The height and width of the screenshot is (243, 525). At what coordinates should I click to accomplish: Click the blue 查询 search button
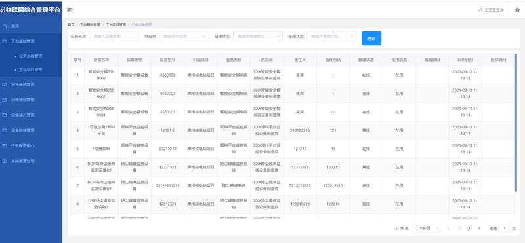[x=371, y=39]
